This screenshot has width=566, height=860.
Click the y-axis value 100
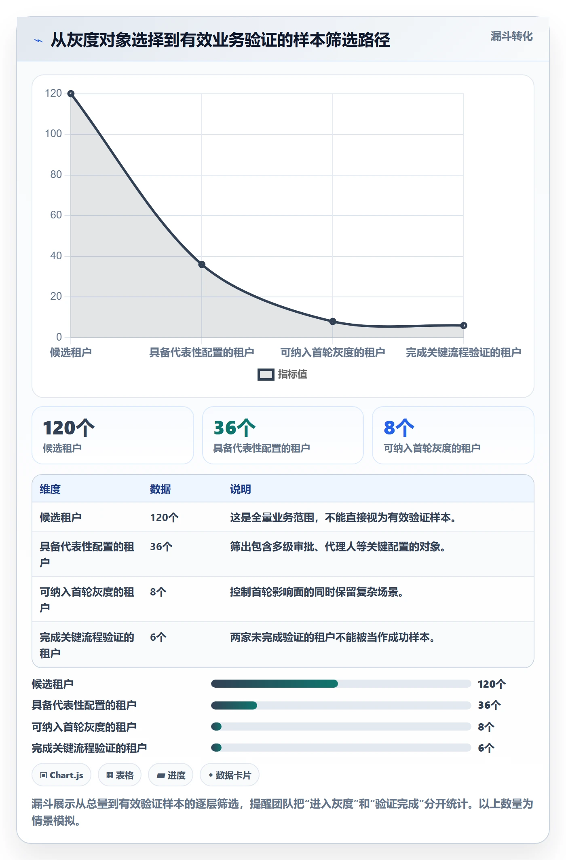coord(53,134)
